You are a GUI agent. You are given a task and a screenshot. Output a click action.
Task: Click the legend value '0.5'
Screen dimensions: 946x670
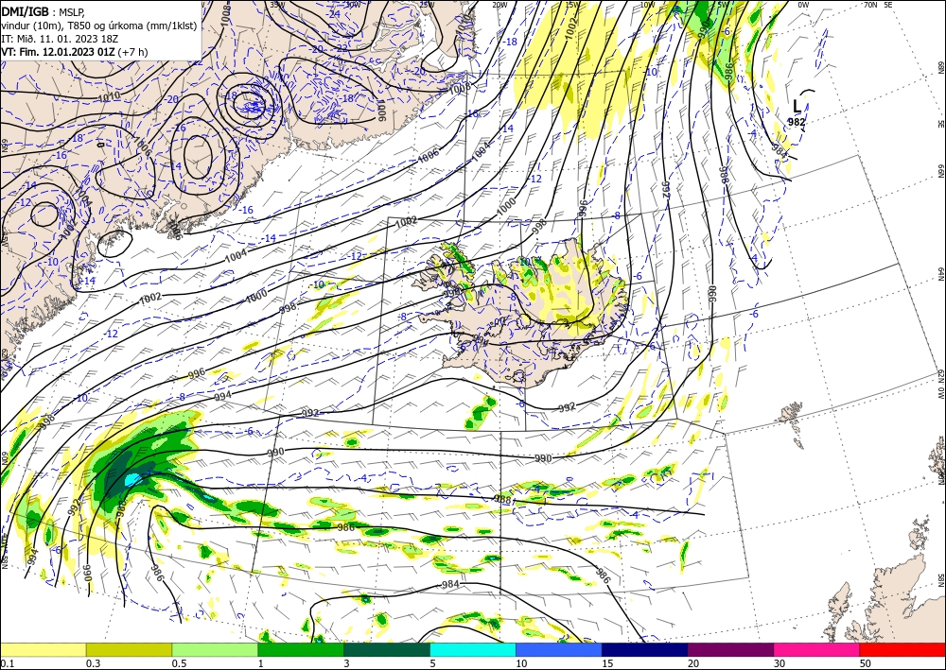pos(179,663)
